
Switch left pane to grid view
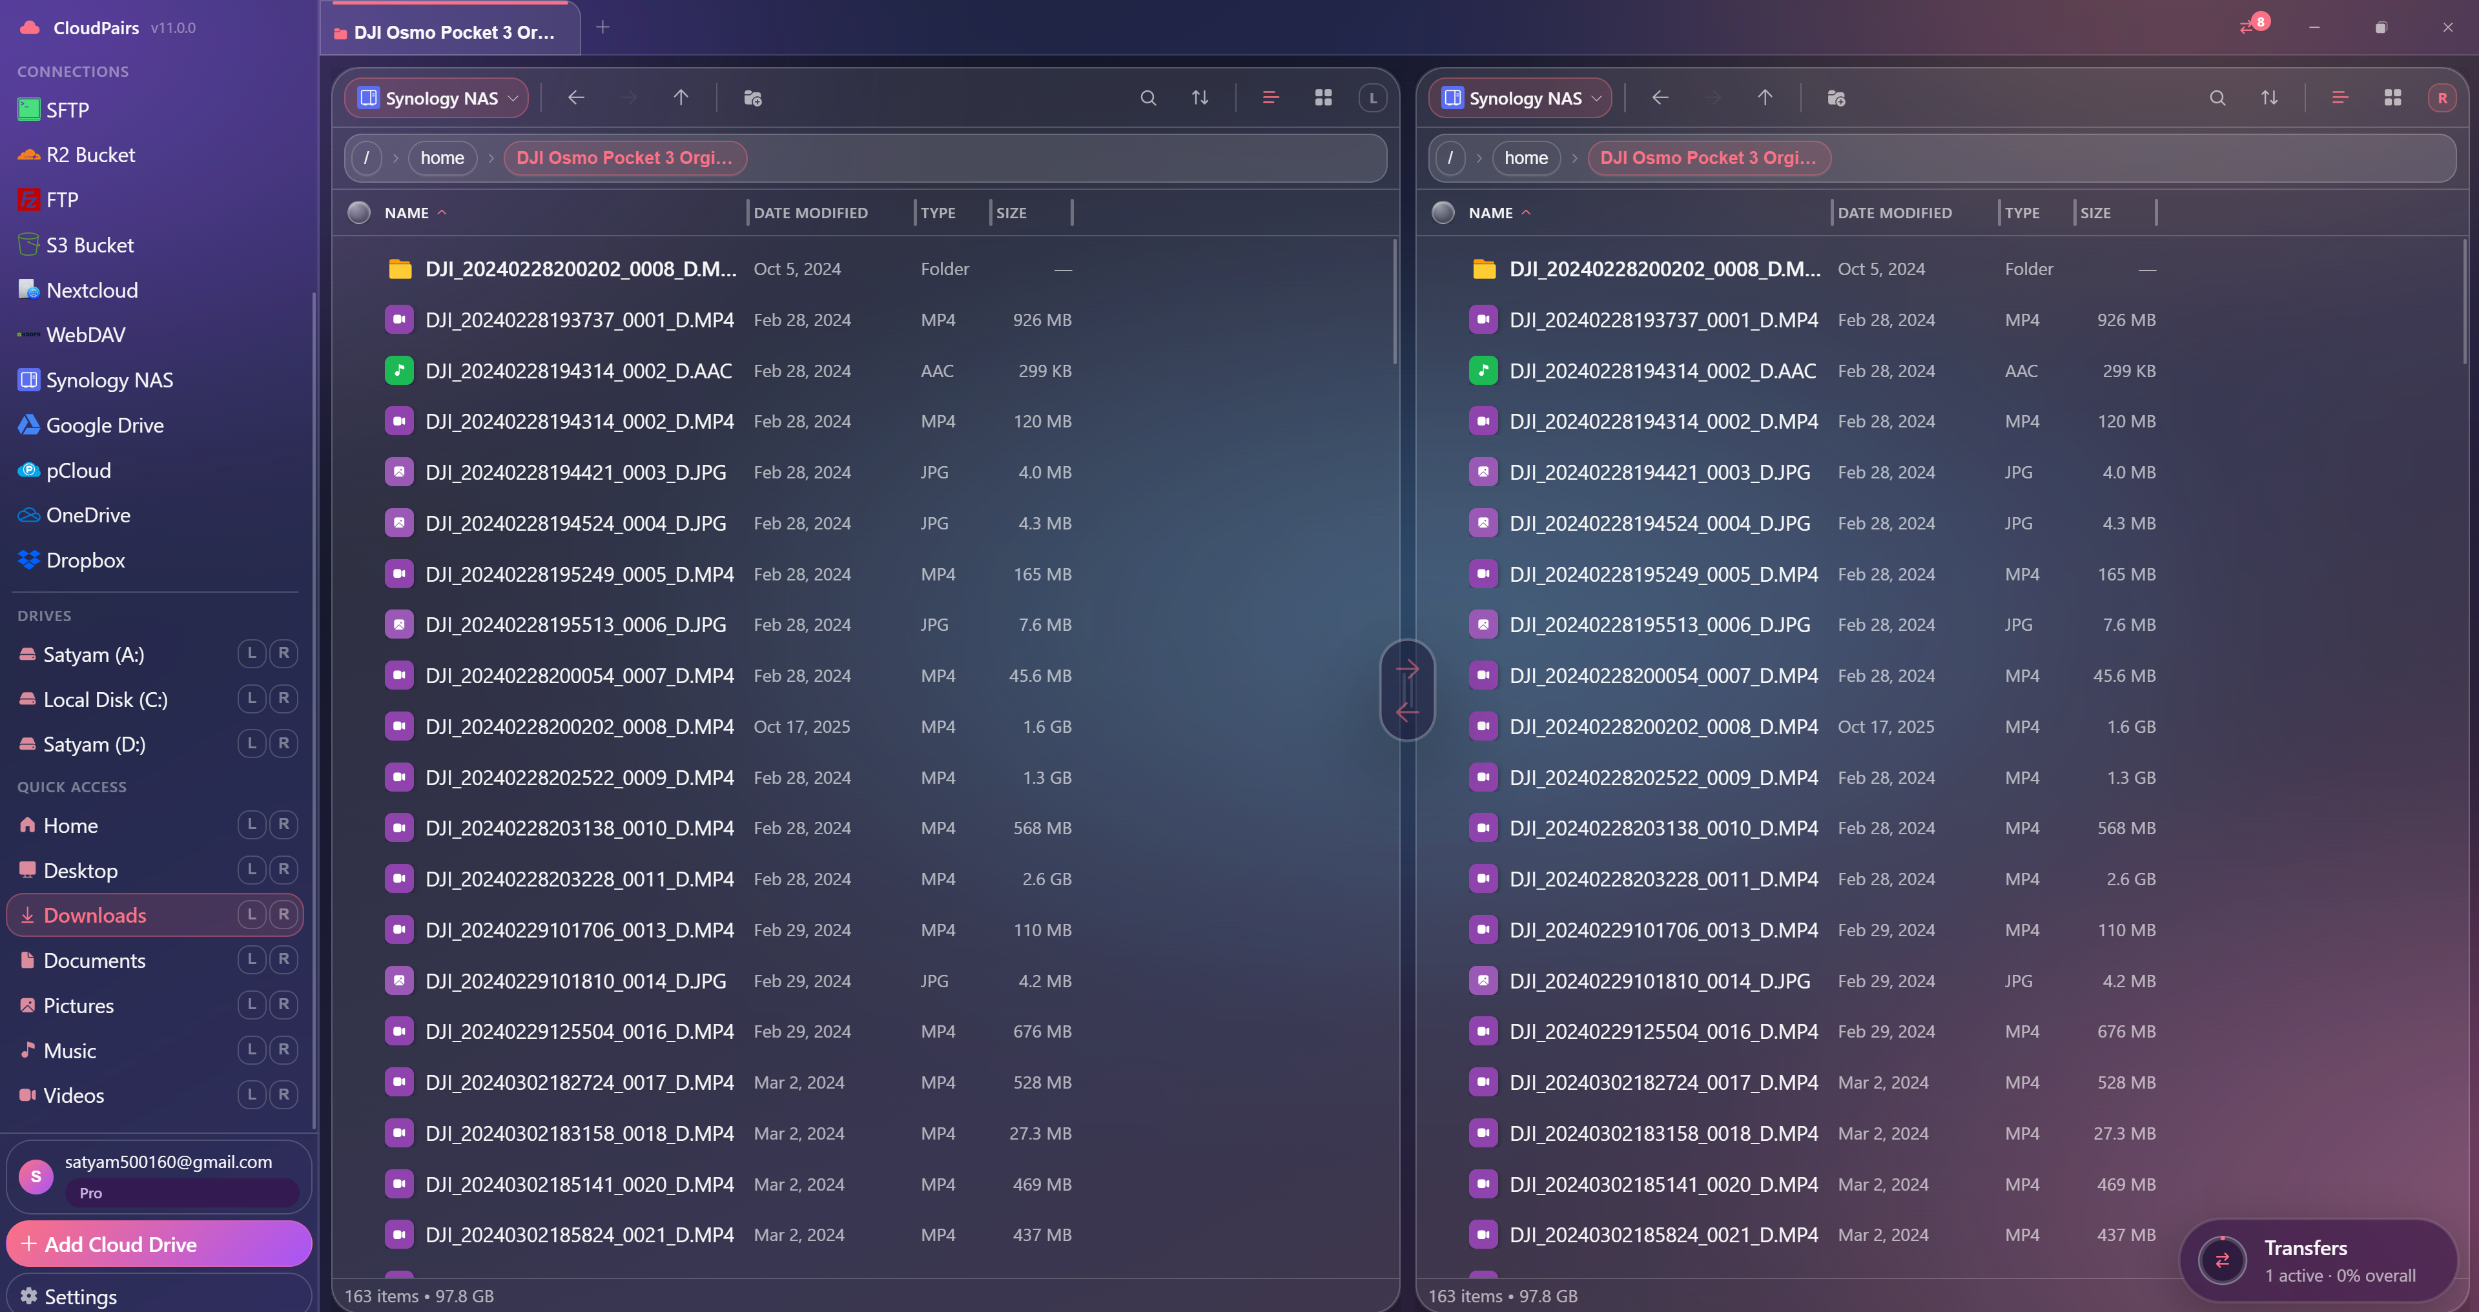[x=1323, y=98]
